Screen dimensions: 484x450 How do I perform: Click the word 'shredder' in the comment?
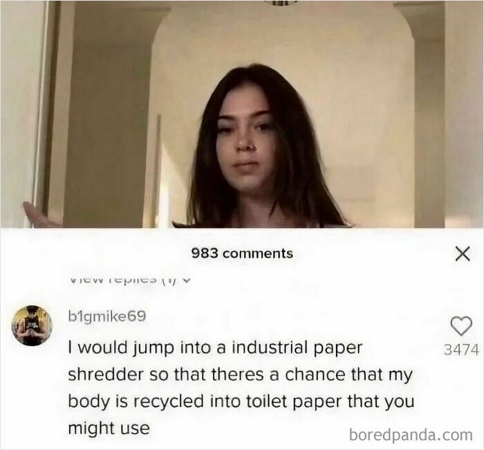106,375
